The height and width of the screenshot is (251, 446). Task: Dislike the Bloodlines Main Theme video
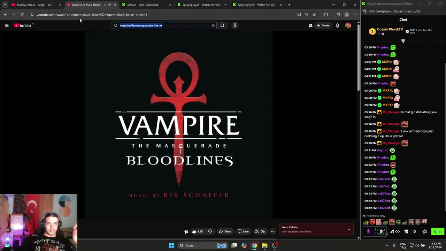pyautogui.click(x=210, y=231)
